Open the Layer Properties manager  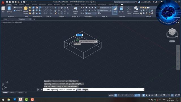pyautogui.click(x=136, y=10)
